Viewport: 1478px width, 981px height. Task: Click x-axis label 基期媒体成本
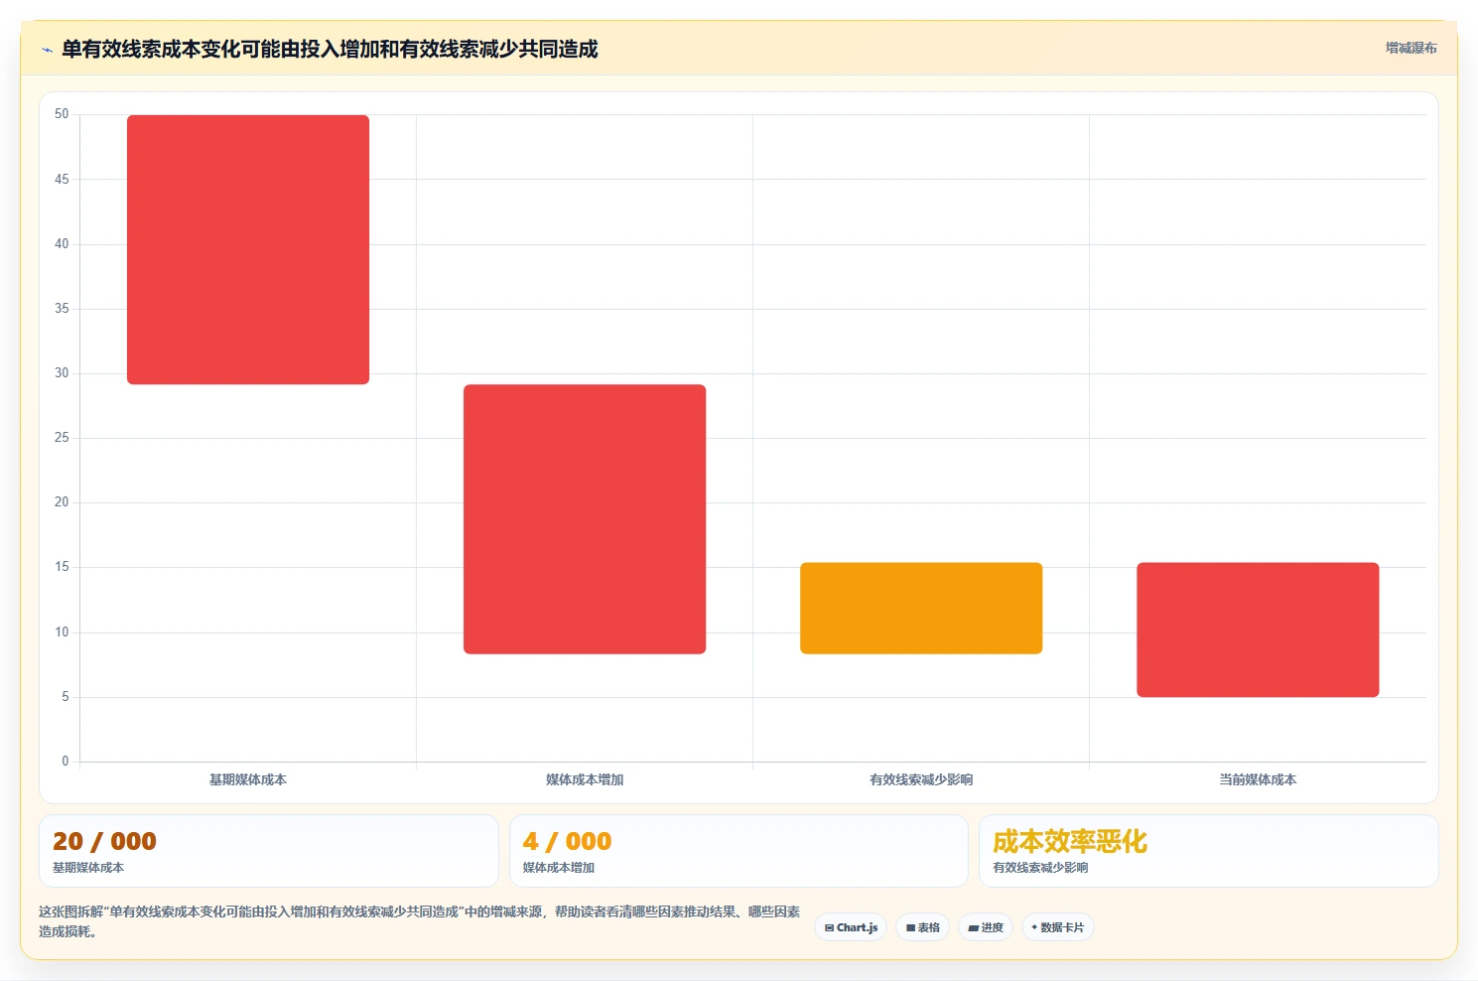pos(248,779)
